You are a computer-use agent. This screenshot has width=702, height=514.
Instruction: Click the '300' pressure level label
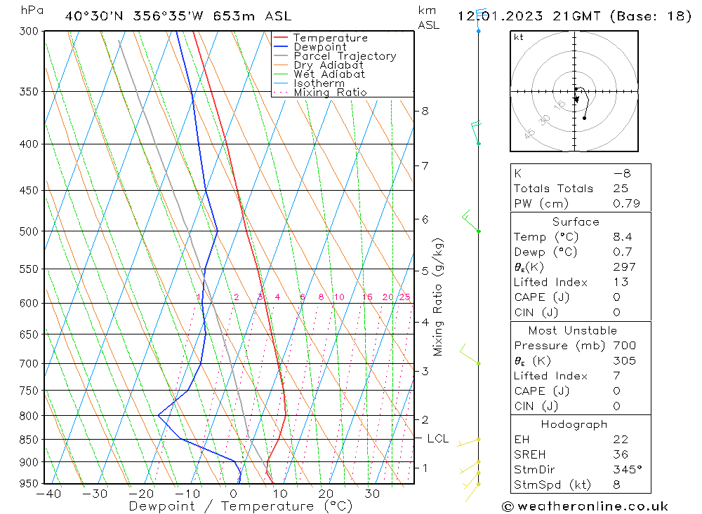(x=29, y=32)
